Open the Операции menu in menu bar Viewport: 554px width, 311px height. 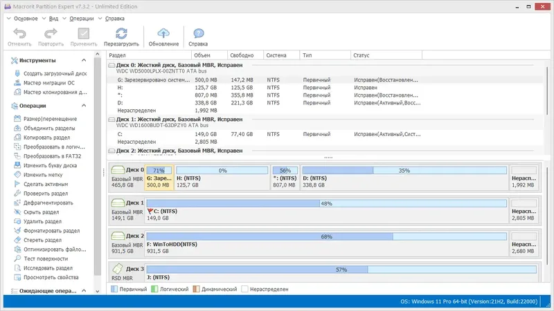point(81,19)
